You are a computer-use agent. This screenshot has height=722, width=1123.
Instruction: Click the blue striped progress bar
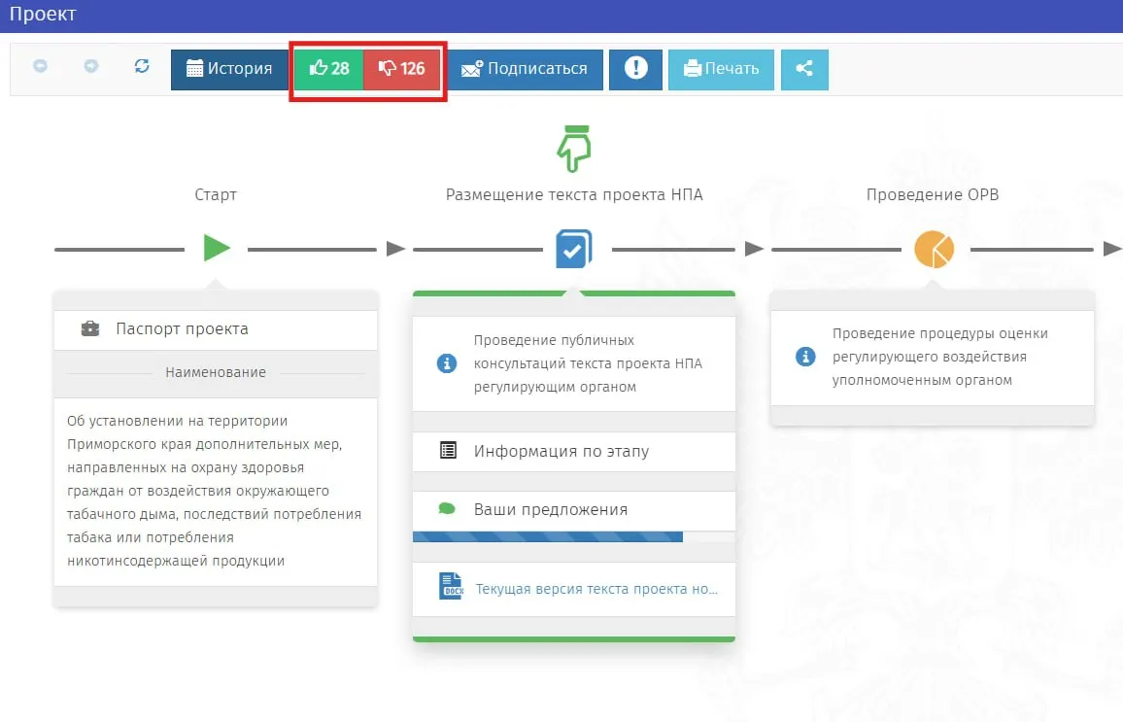[548, 536]
